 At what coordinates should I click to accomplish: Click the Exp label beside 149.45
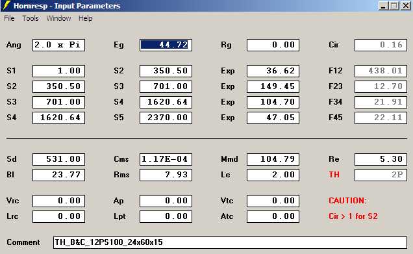[227, 86]
